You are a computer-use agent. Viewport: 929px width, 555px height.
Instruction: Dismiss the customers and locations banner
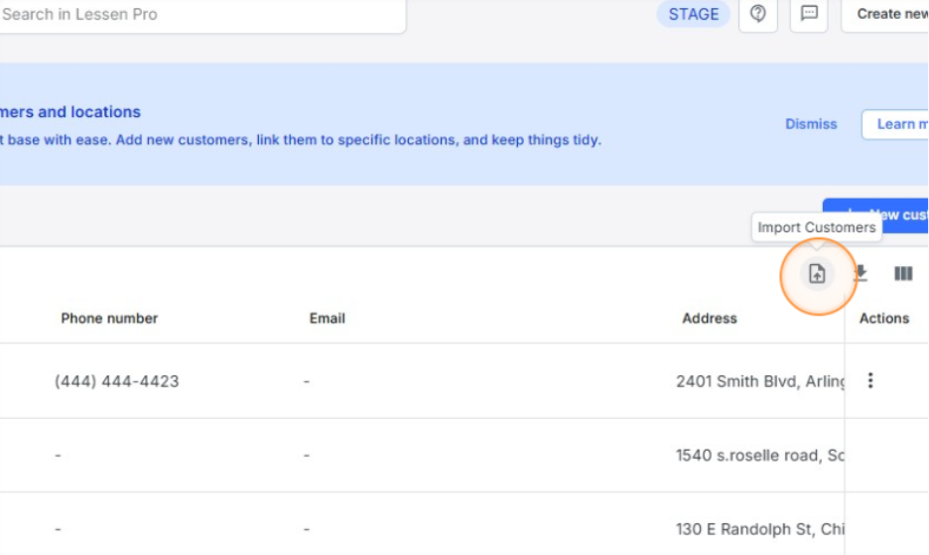click(811, 124)
